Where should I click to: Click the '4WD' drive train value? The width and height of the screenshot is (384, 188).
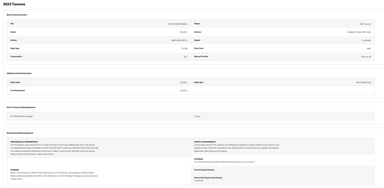[369, 48]
